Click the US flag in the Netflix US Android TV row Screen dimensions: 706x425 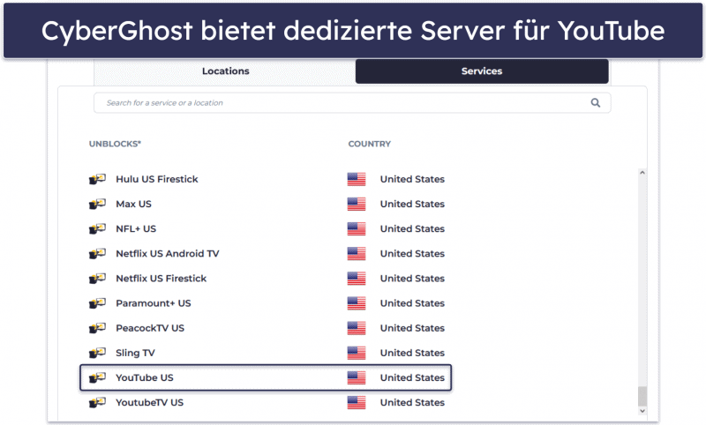pos(357,253)
